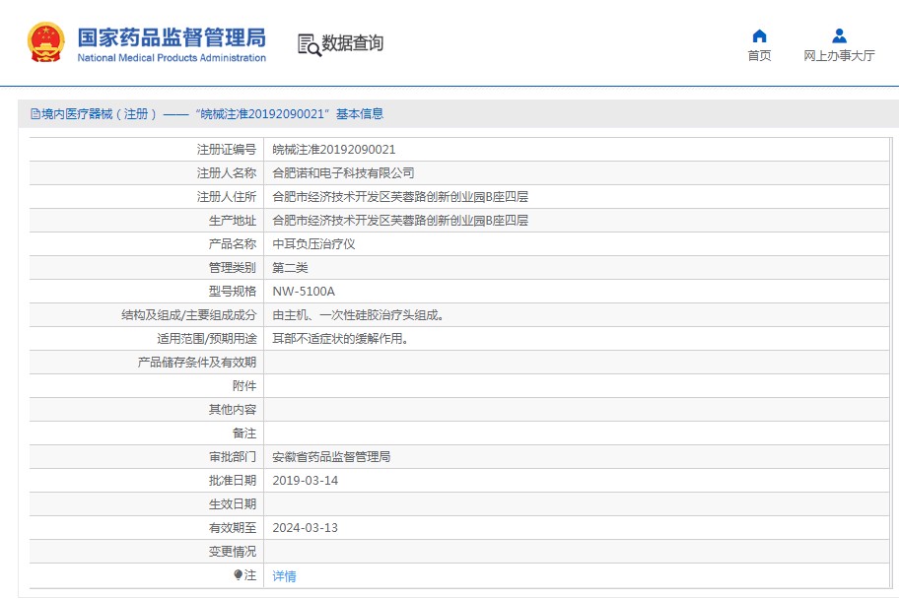Screen dimensions: 899x599
Task: Click the 网上办事大厅 text link
Action: (x=839, y=55)
